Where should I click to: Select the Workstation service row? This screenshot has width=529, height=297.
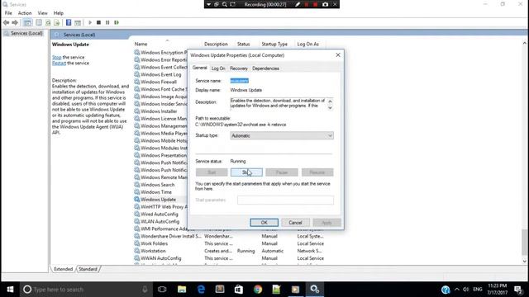click(230, 251)
